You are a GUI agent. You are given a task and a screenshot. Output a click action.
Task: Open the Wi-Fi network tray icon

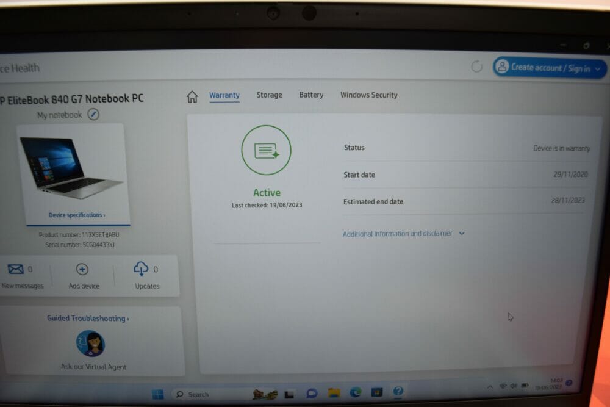[503, 386]
